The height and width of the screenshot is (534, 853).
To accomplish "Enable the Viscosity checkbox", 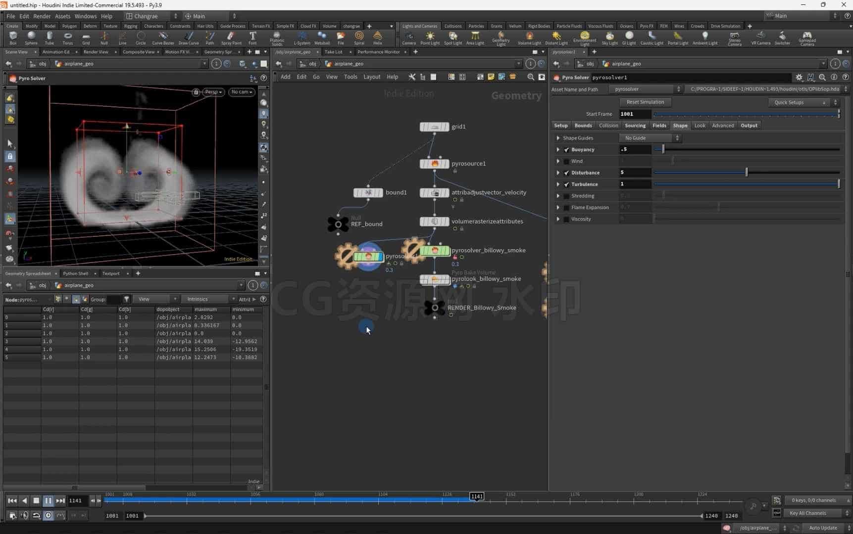I will pos(566,219).
